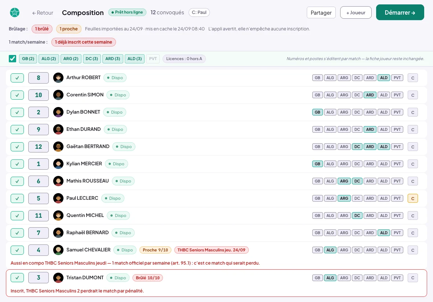433x302 pixels.
Task: Click the 1 proche badge
Action: coord(69,29)
